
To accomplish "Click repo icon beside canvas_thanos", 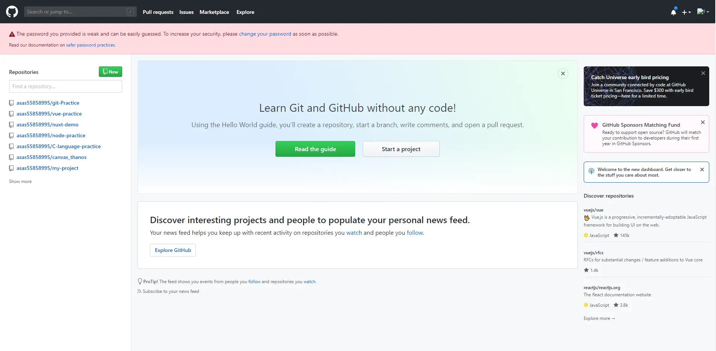I will click(x=11, y=157).
